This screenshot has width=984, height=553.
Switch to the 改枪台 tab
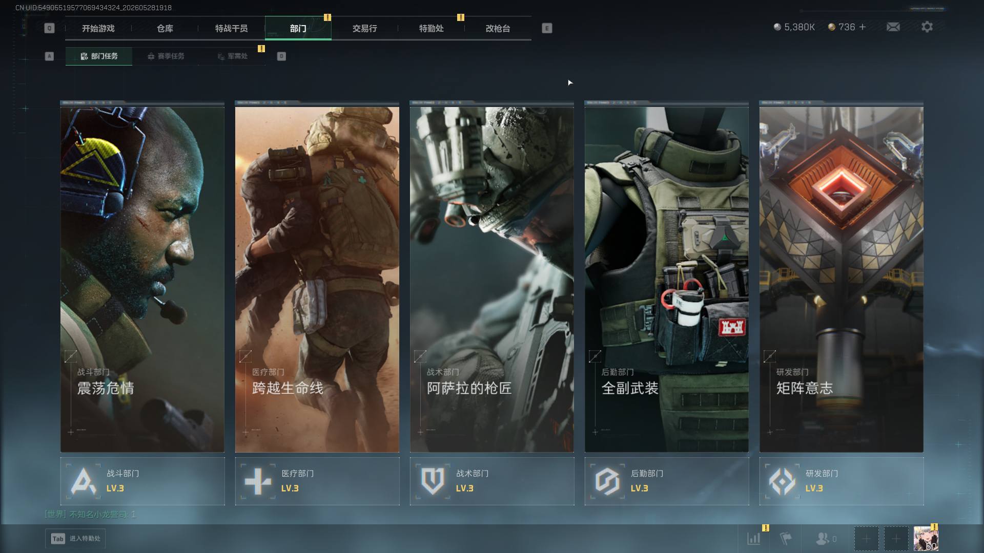point(498,28)
